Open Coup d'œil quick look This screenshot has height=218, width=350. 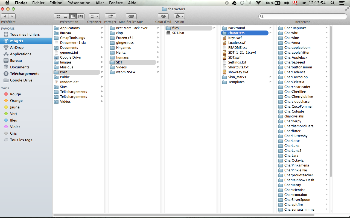coord(163,16)
